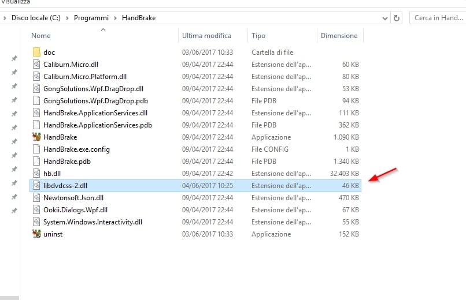Open the doc folder icon
Image resolution: width=466 pixels, height=300 pixels.
click(36, 52)
